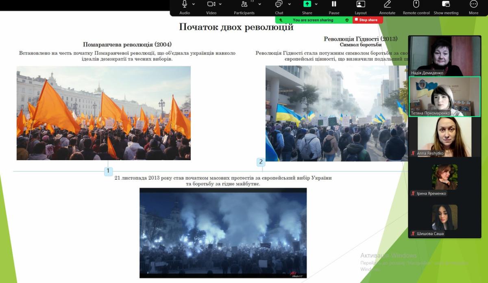The width and height of the screenshot is (488, 283).
Task: Click the muted mic icon beside Anna Reshytko
Action: [413, 153]
